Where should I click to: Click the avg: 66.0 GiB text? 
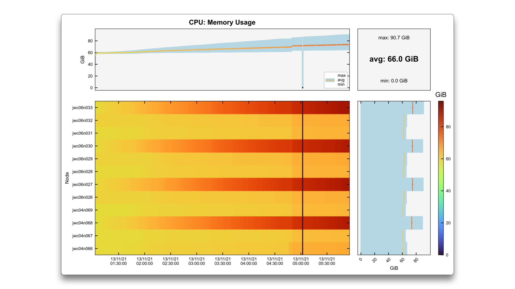click(393, 59)
